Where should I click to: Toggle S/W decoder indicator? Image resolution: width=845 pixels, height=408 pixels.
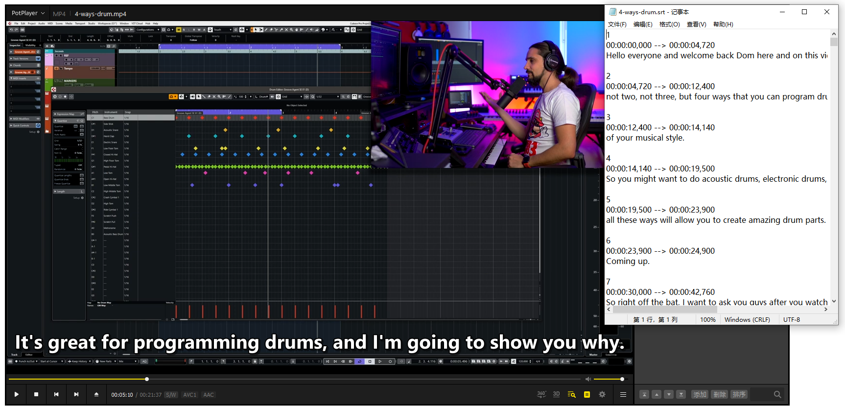point(171,395)
